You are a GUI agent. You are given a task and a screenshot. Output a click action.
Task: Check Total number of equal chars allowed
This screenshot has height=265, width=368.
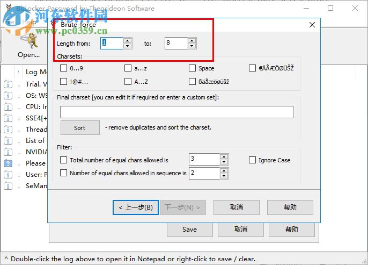(63, 160)
